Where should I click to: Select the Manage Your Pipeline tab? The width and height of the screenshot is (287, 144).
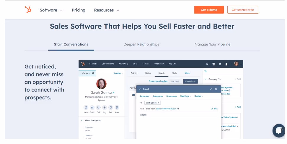pos(212,44)
